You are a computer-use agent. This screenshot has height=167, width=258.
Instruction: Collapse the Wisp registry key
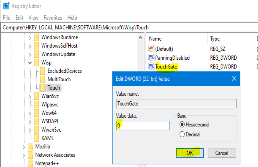point(30,63)
